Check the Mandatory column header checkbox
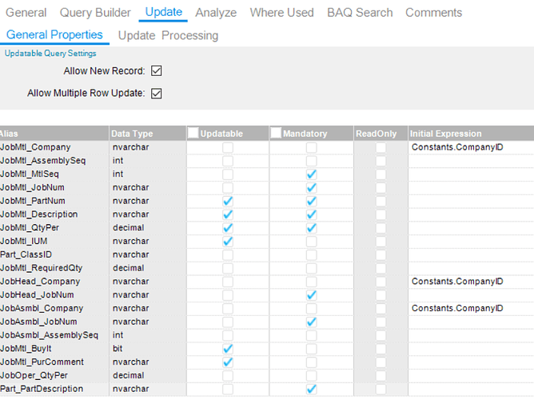Image resolution: width=534 pixels, height=400 pixels. [x=277, y=134]
